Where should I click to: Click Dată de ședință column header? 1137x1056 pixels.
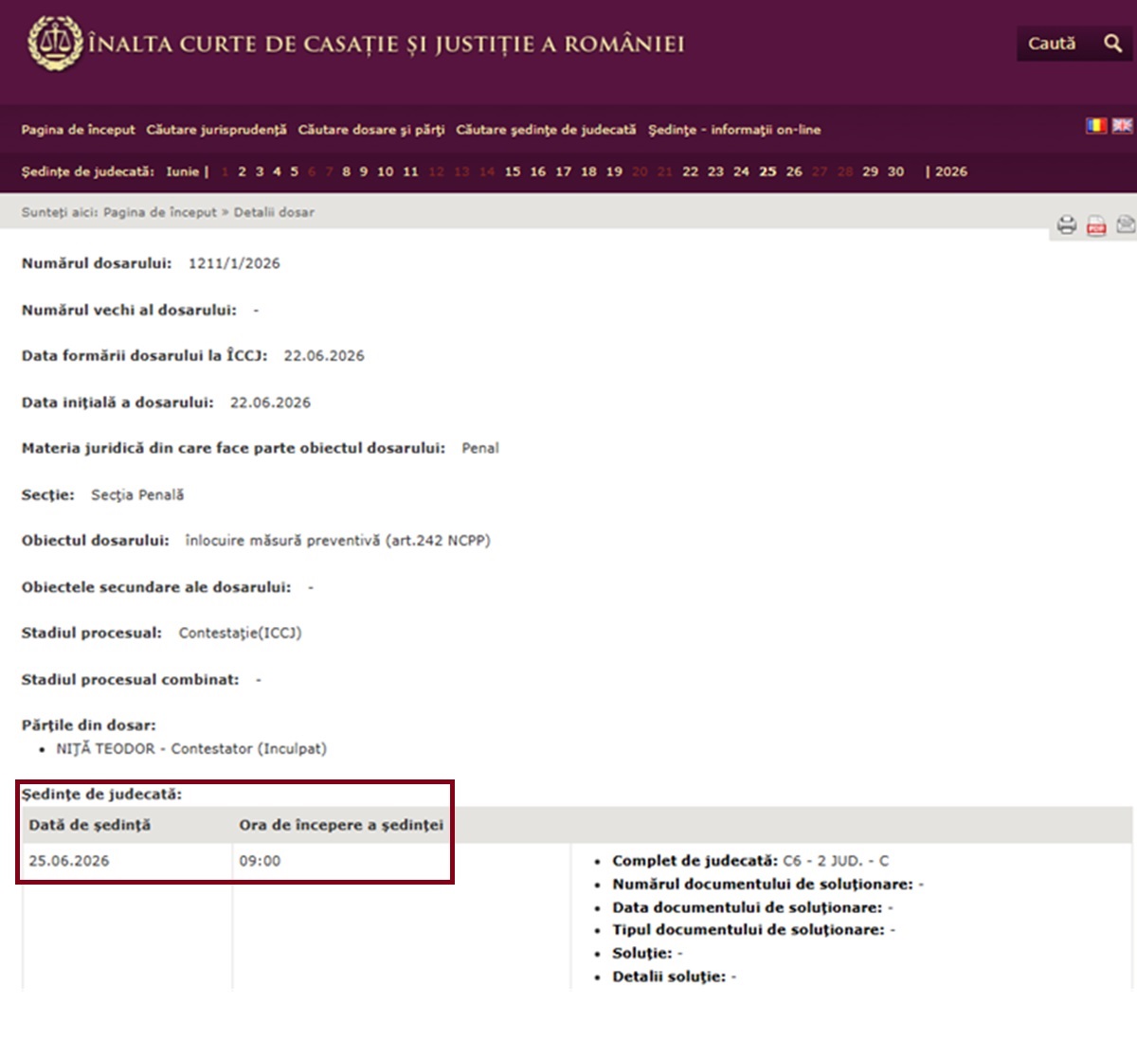(x=89, y=825)
